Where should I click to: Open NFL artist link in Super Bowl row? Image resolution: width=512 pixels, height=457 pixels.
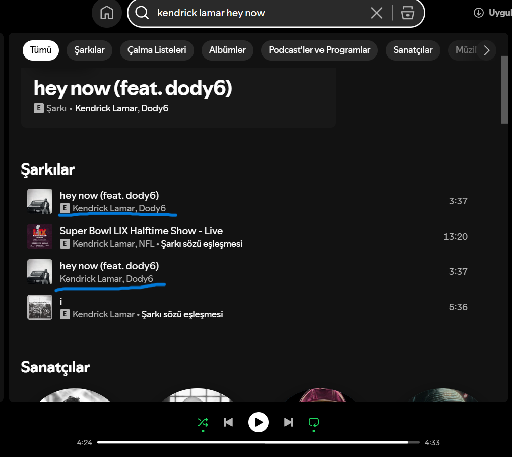pyautogui.click(x=146, y=244)
